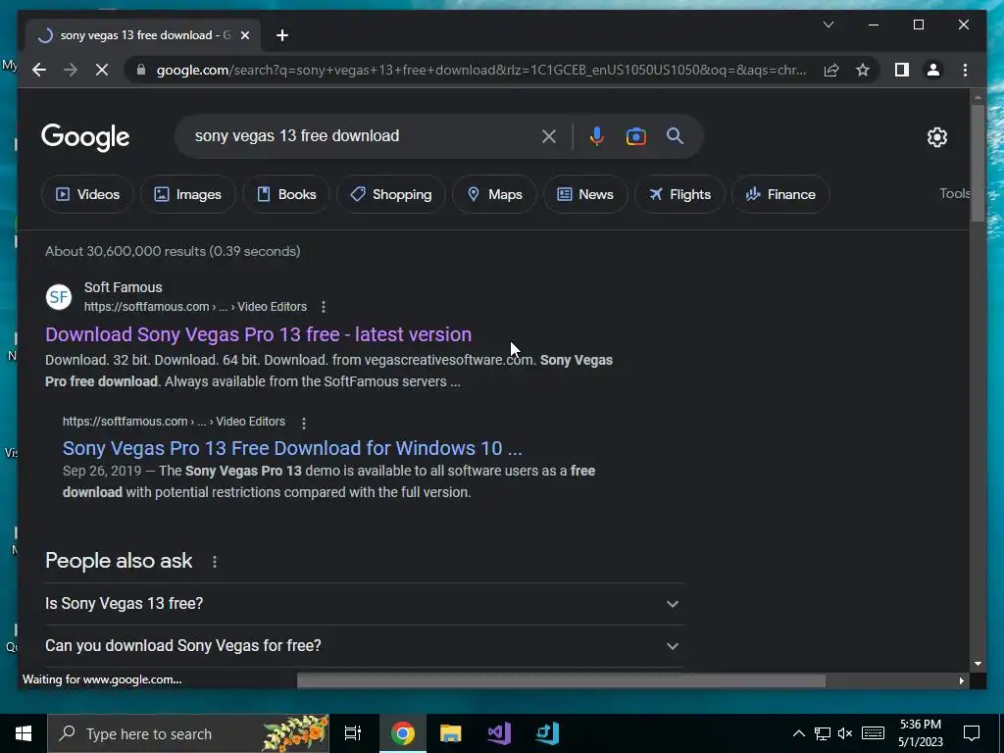Open the tab search chevron in title bar

coord(828,25)
